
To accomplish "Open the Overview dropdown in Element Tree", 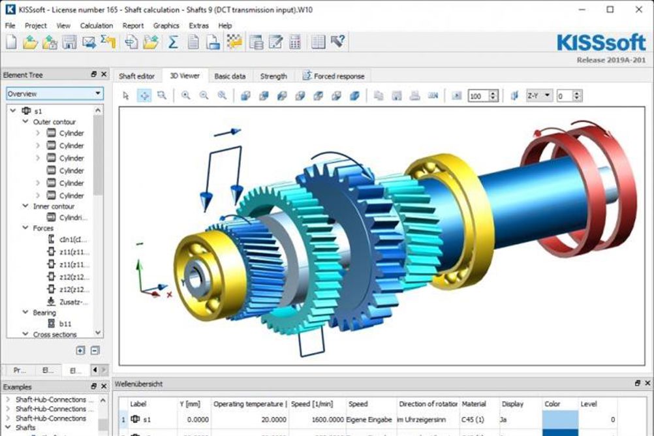I will (55, 93).
